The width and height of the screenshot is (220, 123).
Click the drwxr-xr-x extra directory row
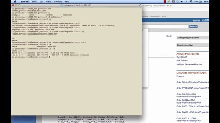point(44,53)
